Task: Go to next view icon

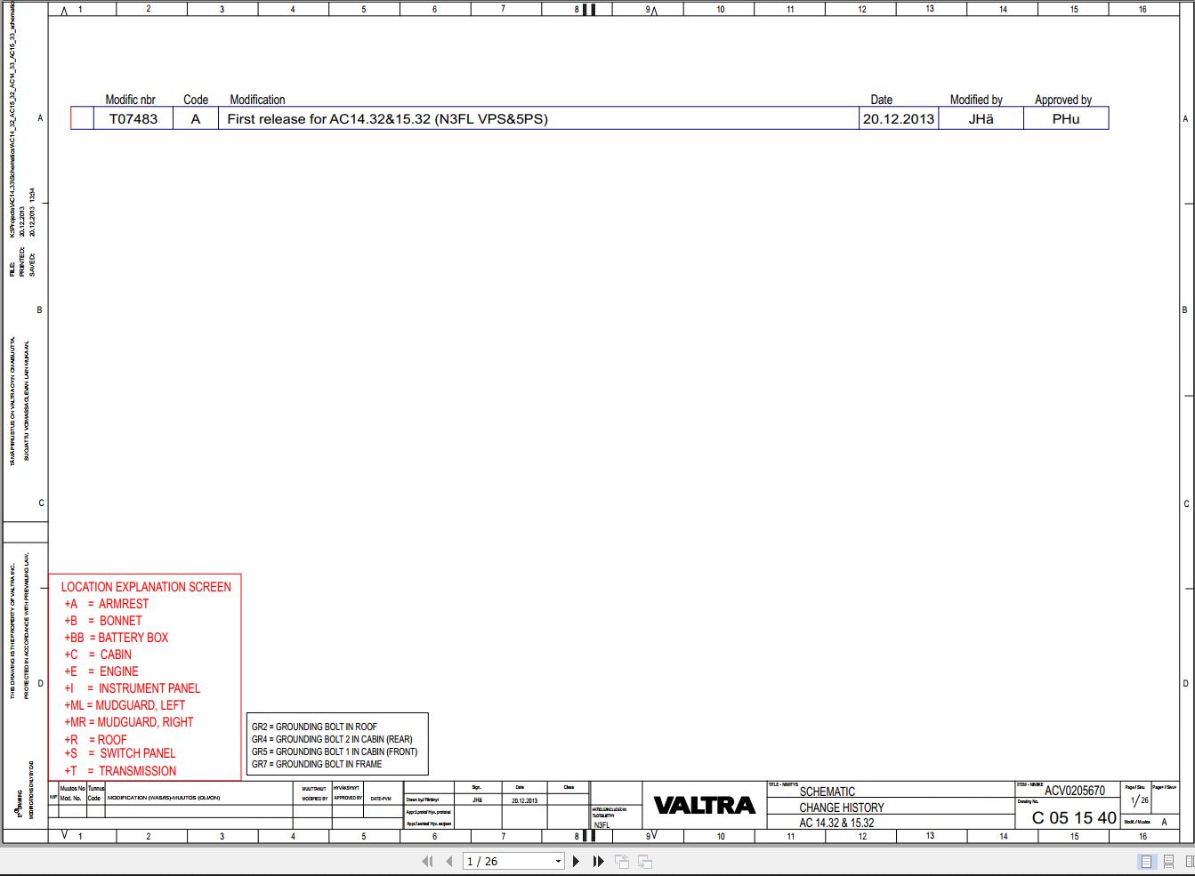Action: click(x=645, y=861)
